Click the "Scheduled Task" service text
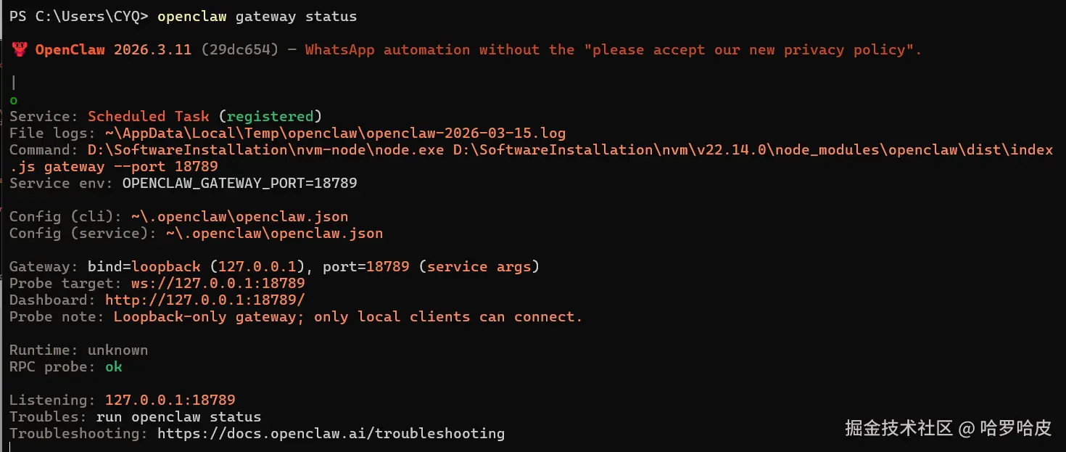The image size is (1066, 452). click(x=149, y=116)
